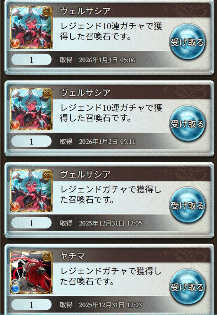
Task: Open the second Versusia summon thumbnail
Action: tap(31, 109)
